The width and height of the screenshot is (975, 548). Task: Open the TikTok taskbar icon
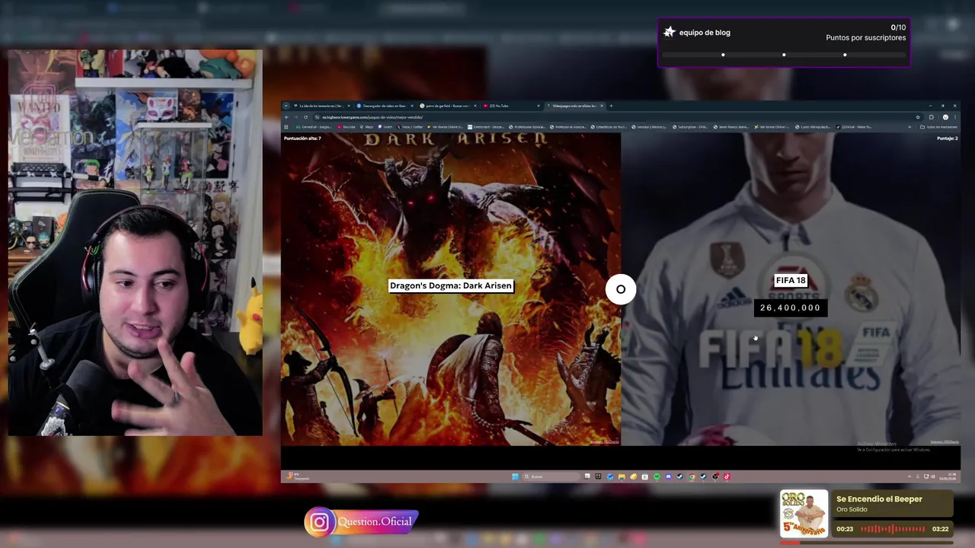coord(727,476)
